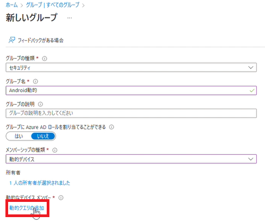Click info icon next to グループの種類
Viewport: 265px width, 222px height.
(x=45, y=59)
